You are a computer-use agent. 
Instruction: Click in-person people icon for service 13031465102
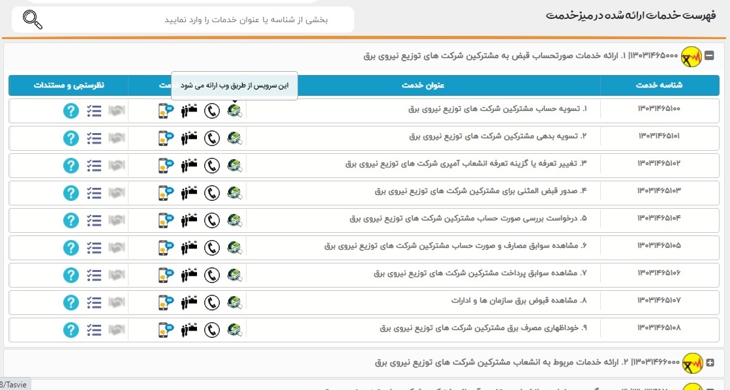click(x=189, y=166)
